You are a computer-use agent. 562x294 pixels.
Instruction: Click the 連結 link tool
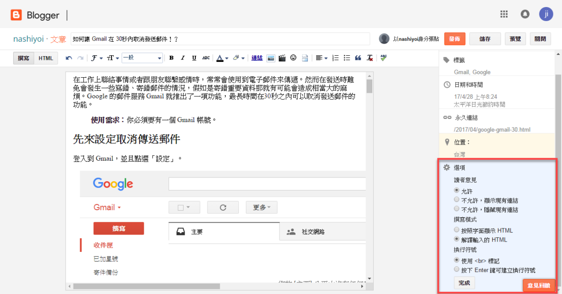[257, 58]
